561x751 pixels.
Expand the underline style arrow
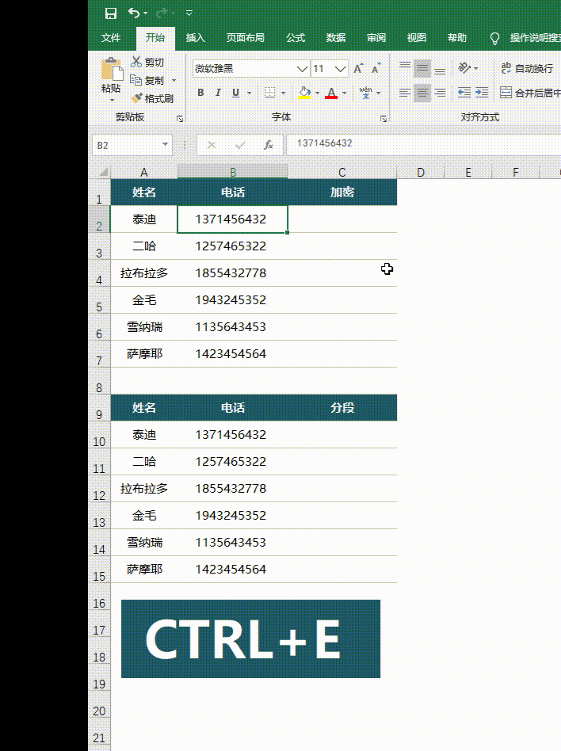[249, 93]
